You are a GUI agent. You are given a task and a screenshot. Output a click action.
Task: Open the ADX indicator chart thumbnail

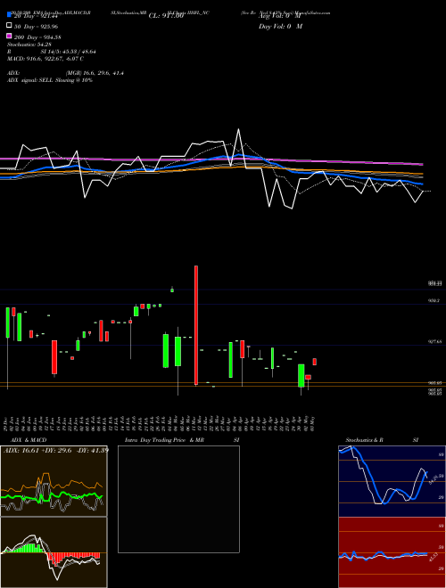pos(54,481)
